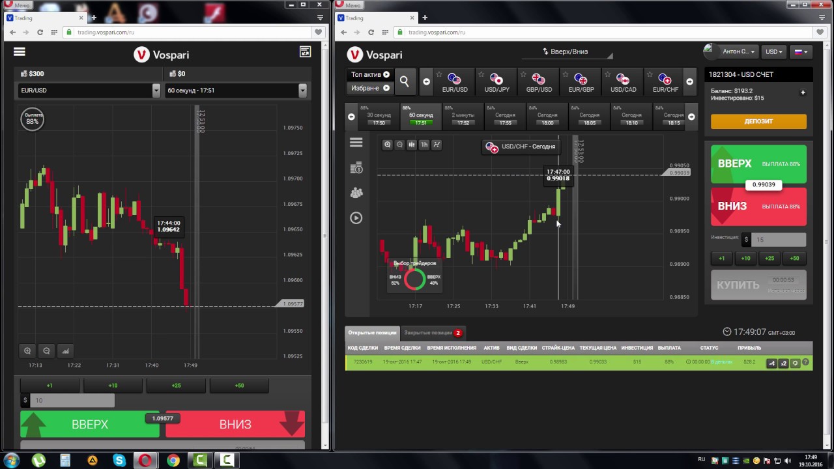Open asset search magnifier in the right window
Screen dimensions: 834x469
click(x=405, y=81)
